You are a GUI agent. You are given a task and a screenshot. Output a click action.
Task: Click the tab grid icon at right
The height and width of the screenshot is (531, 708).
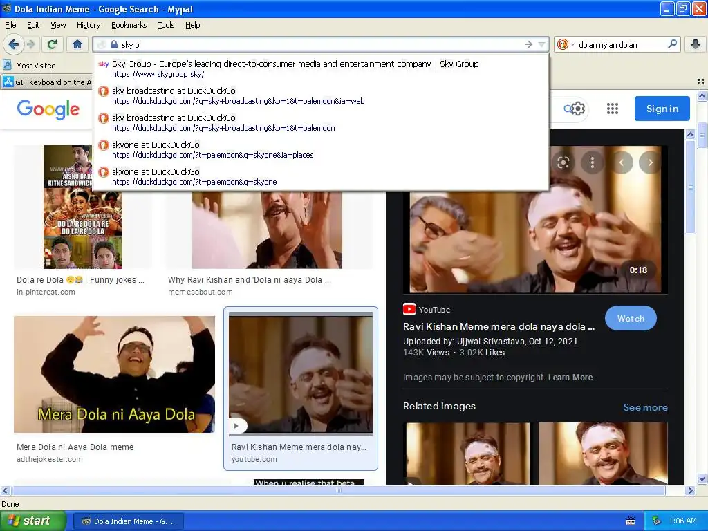[701, 82]
